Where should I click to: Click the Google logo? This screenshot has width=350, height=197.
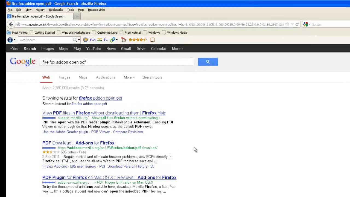23,62
